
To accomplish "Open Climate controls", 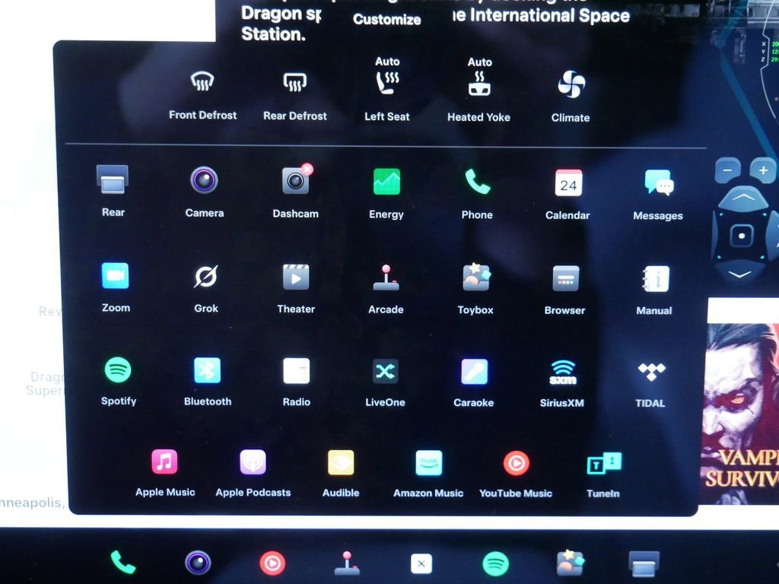I will pos(571,97).
